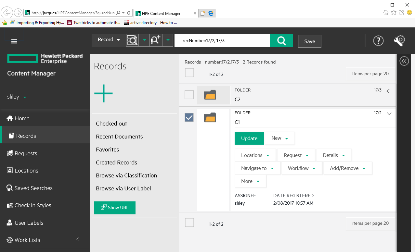415x252 pixels.
Task: Open Saved Searches in sidebar
Action: click(45, 188)
